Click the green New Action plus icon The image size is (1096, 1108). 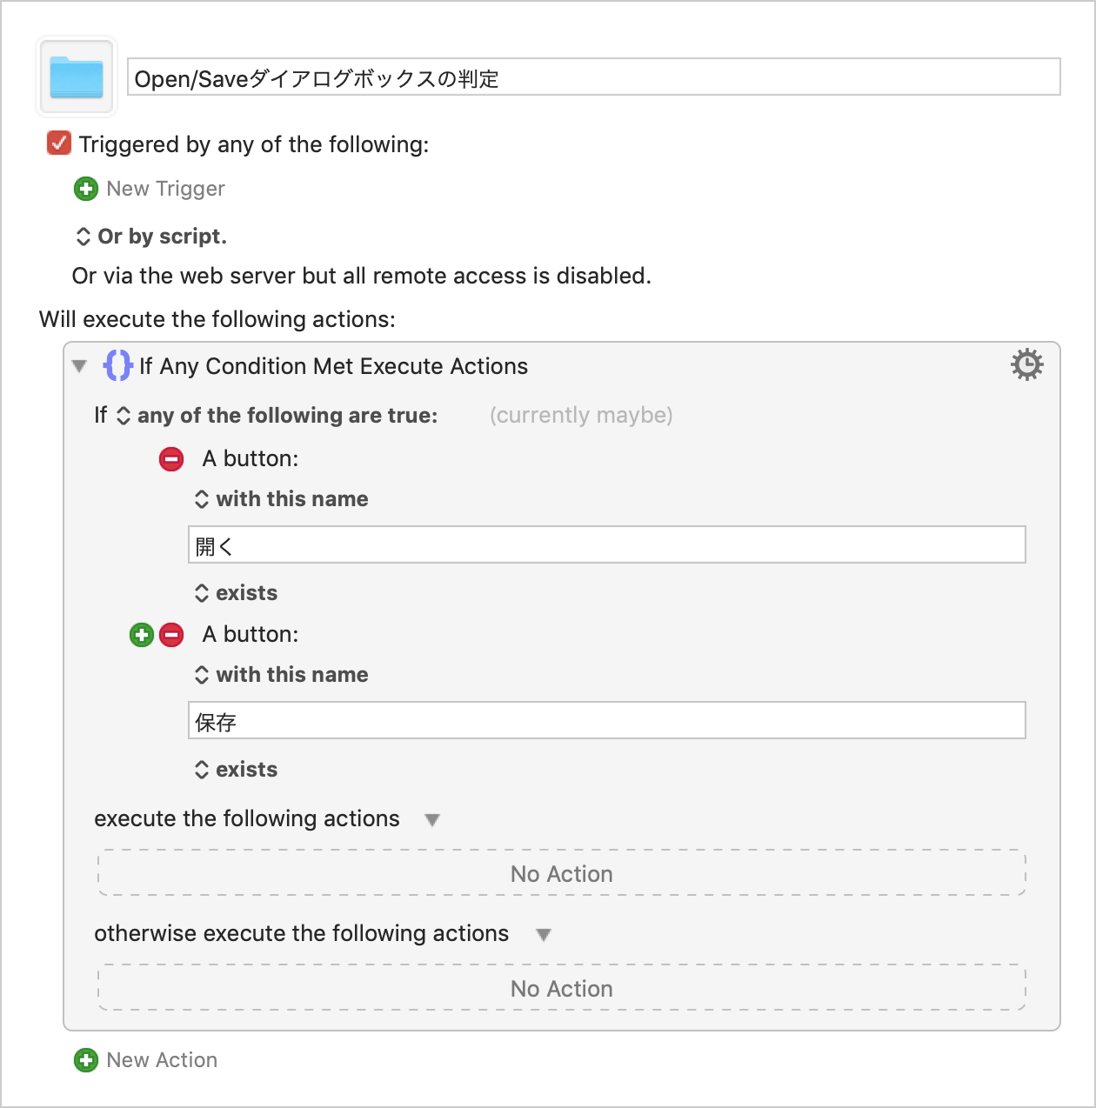pyautogui.click(x=86, y=1060)
